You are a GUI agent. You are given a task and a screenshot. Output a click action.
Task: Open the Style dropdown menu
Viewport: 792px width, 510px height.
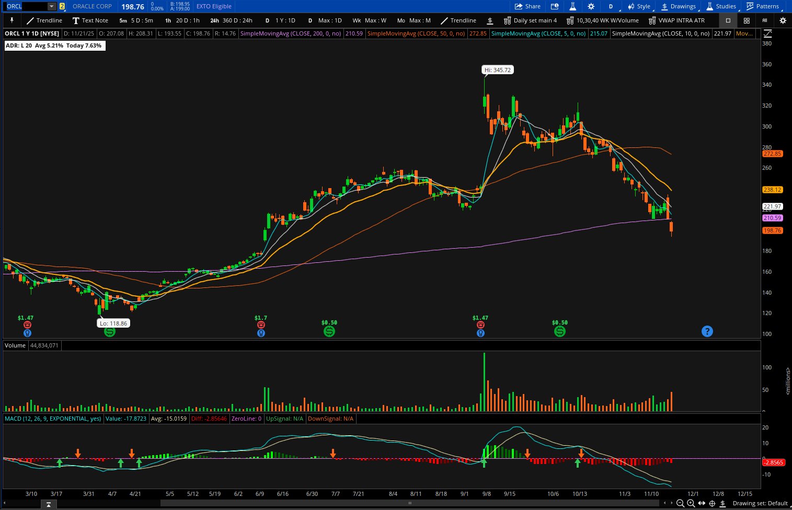point(639,6)
